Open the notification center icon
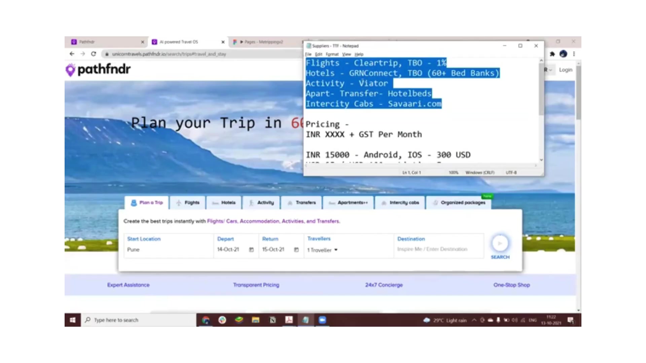The image size is (646, 363). pyautogui.click(x=571, y=320)
